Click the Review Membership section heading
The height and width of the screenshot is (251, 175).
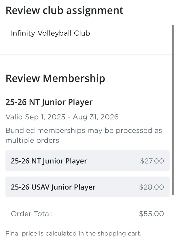pos(55,78)
